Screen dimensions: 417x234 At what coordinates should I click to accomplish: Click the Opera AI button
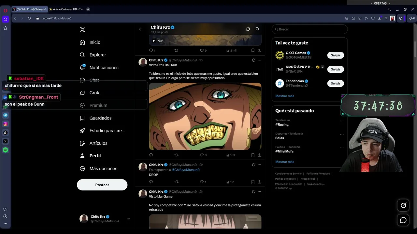[412, 18]
